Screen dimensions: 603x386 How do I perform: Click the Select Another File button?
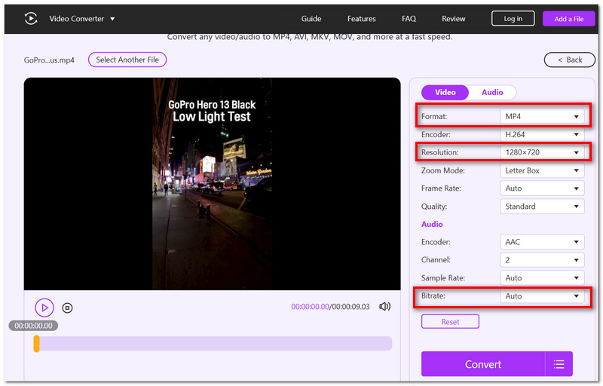click(127, 60)
